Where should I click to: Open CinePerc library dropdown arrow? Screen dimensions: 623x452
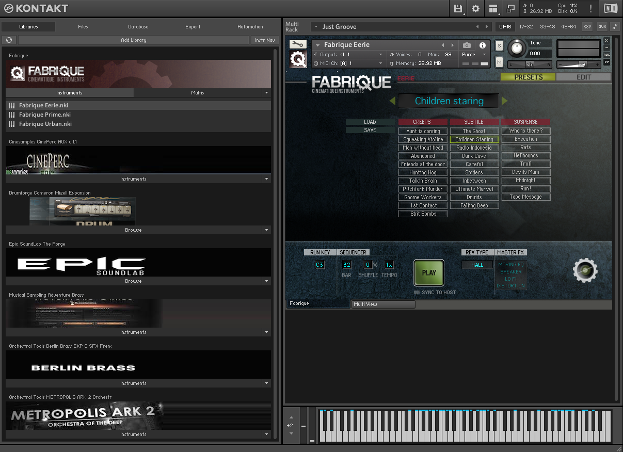coord(266,179)
